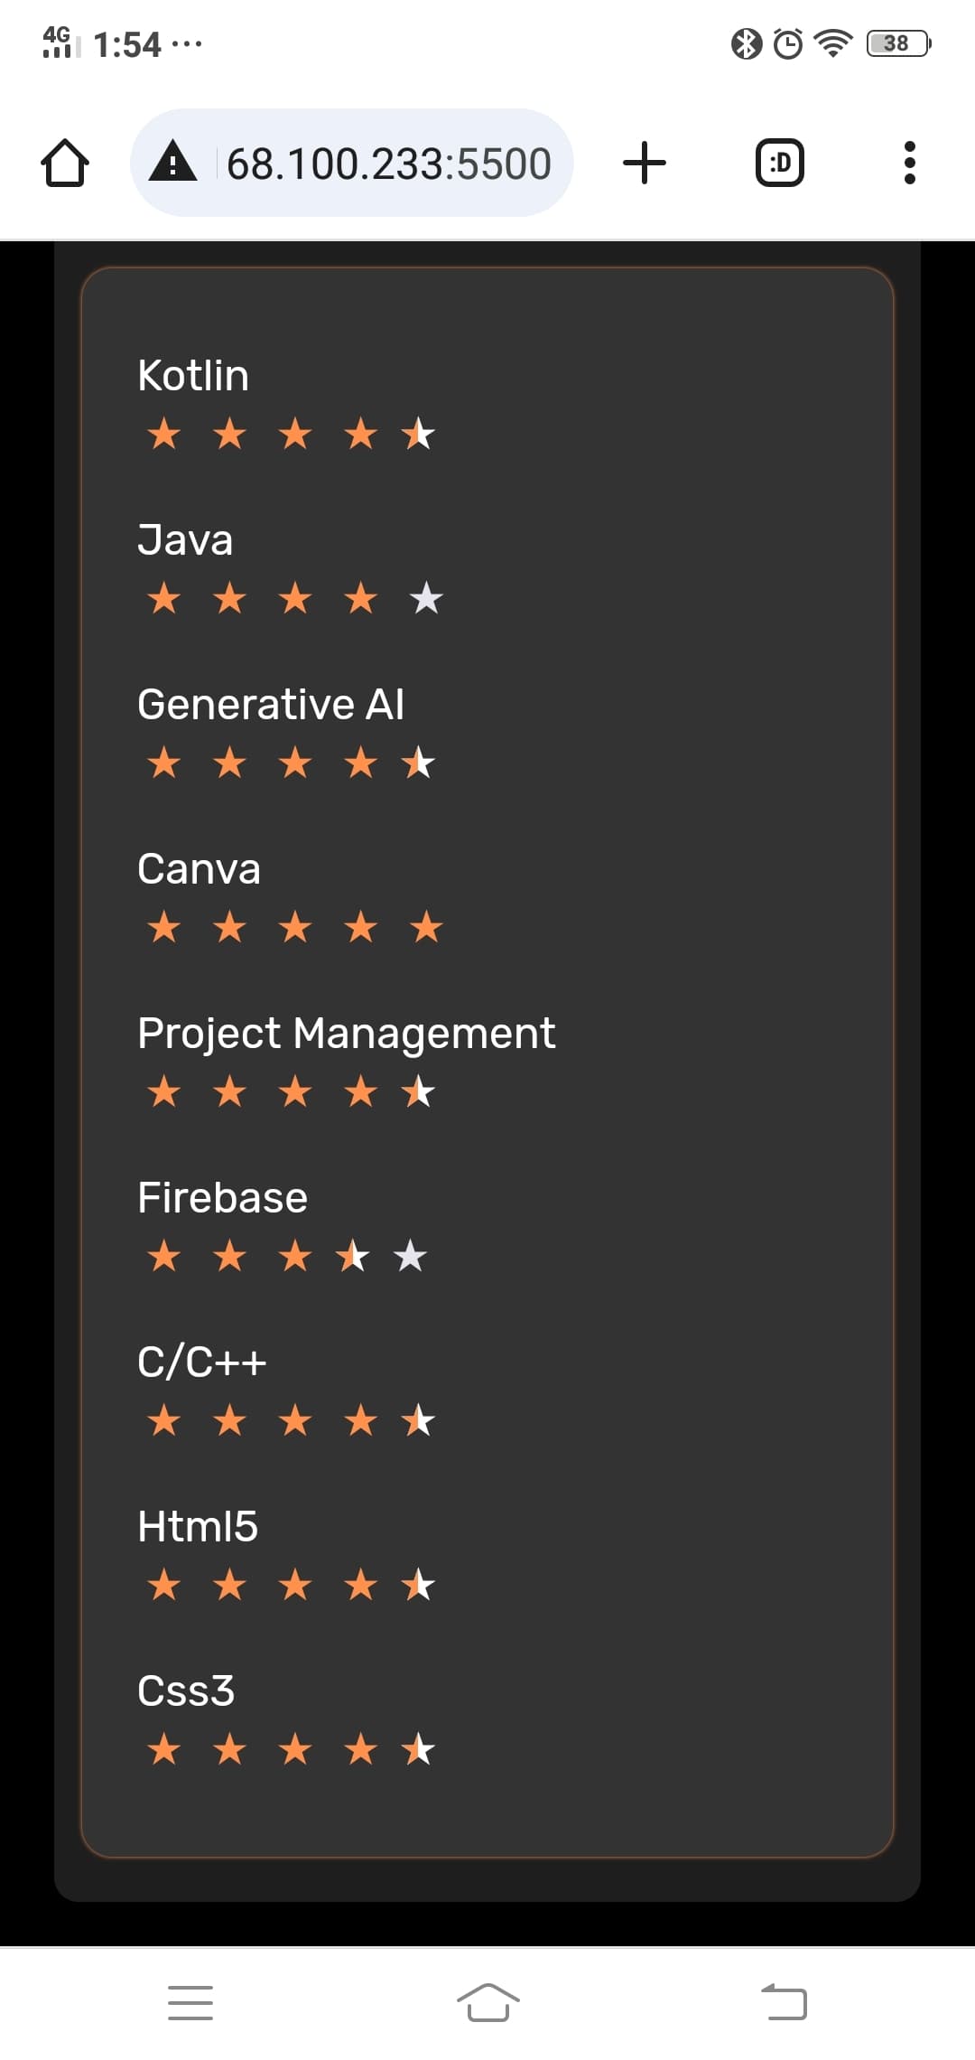Click the Firebase skill label
The height and width of the screenshot is (2060, 975).
point(222,1198)
